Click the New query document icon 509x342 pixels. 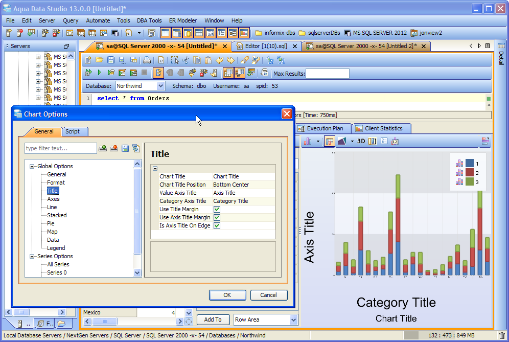[x=88, y=60]
